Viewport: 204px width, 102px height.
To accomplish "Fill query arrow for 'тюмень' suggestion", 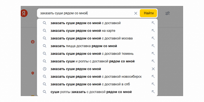I will (153, 53).
